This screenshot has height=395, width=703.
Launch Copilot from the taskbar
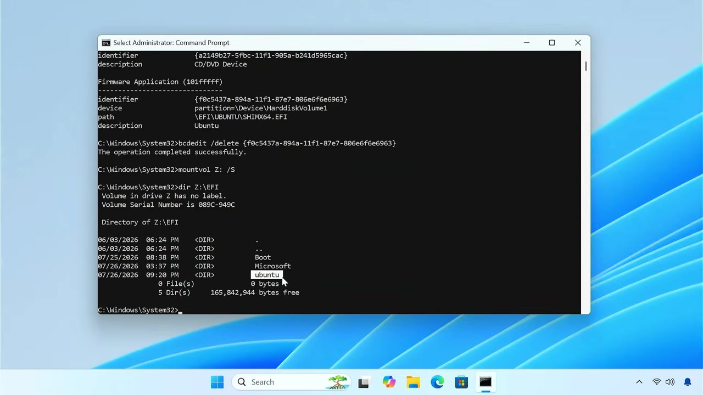389,382
